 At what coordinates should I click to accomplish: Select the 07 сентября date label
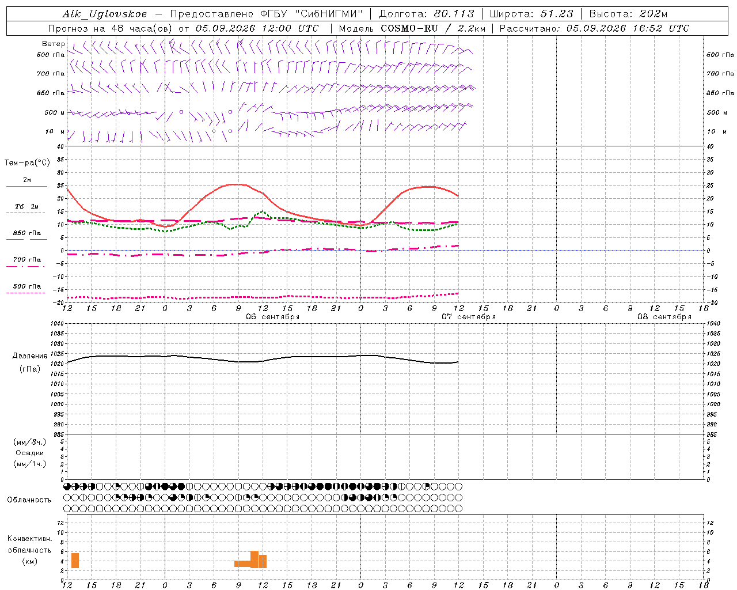point(469,317)
